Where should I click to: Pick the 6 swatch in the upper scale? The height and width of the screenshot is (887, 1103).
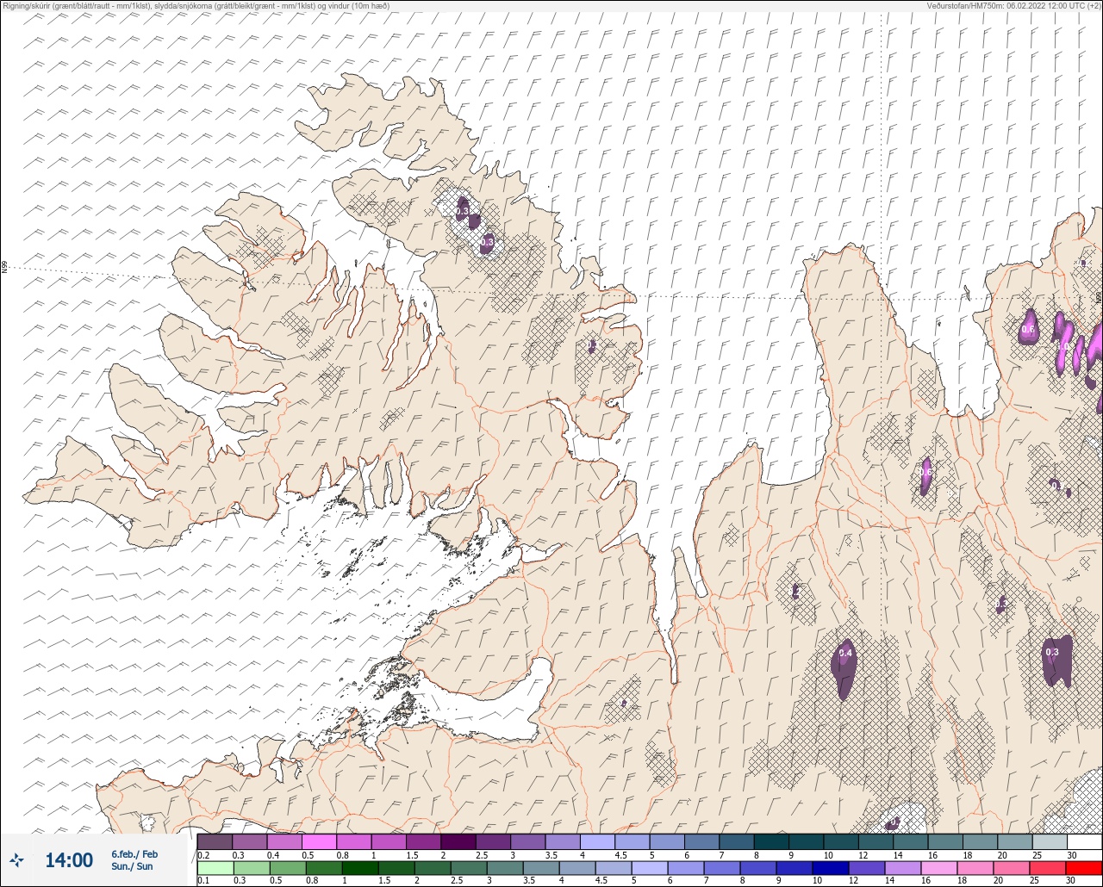coord(701,841)
